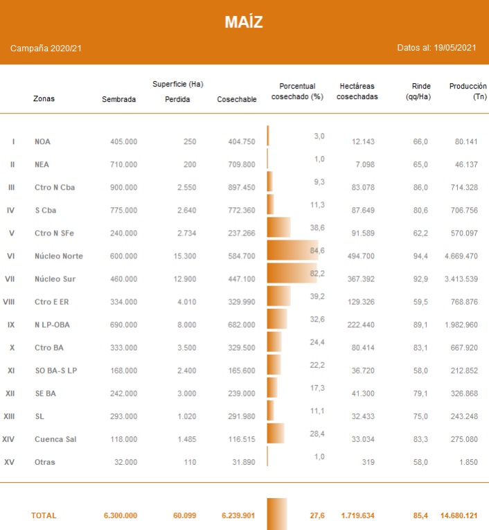The width and height of the screenshot is (489, 530).
Task: Click the Núcleo Norte 84,6 percent bar
Action: [292, 250]
